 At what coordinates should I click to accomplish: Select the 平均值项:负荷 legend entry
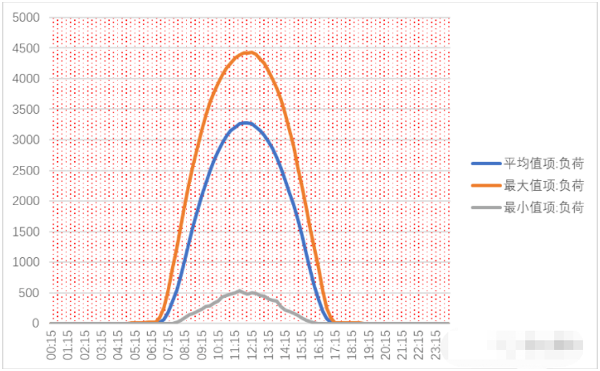point(527,163)
